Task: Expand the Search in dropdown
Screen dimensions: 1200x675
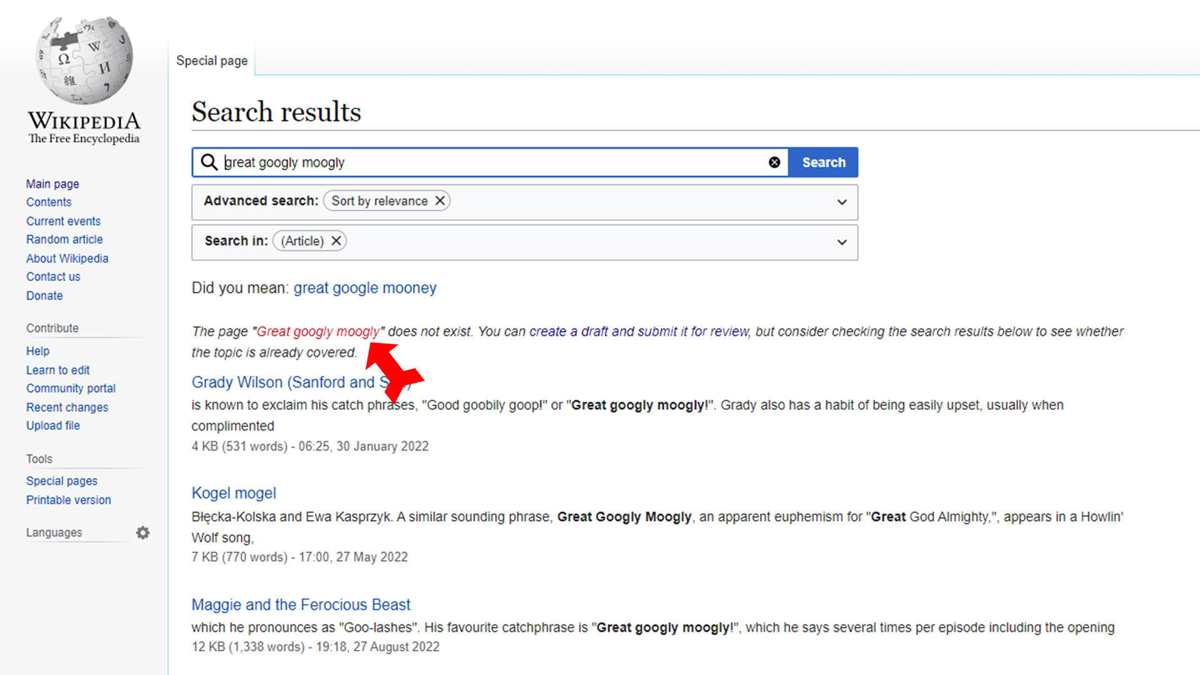Action: [841, 241]
